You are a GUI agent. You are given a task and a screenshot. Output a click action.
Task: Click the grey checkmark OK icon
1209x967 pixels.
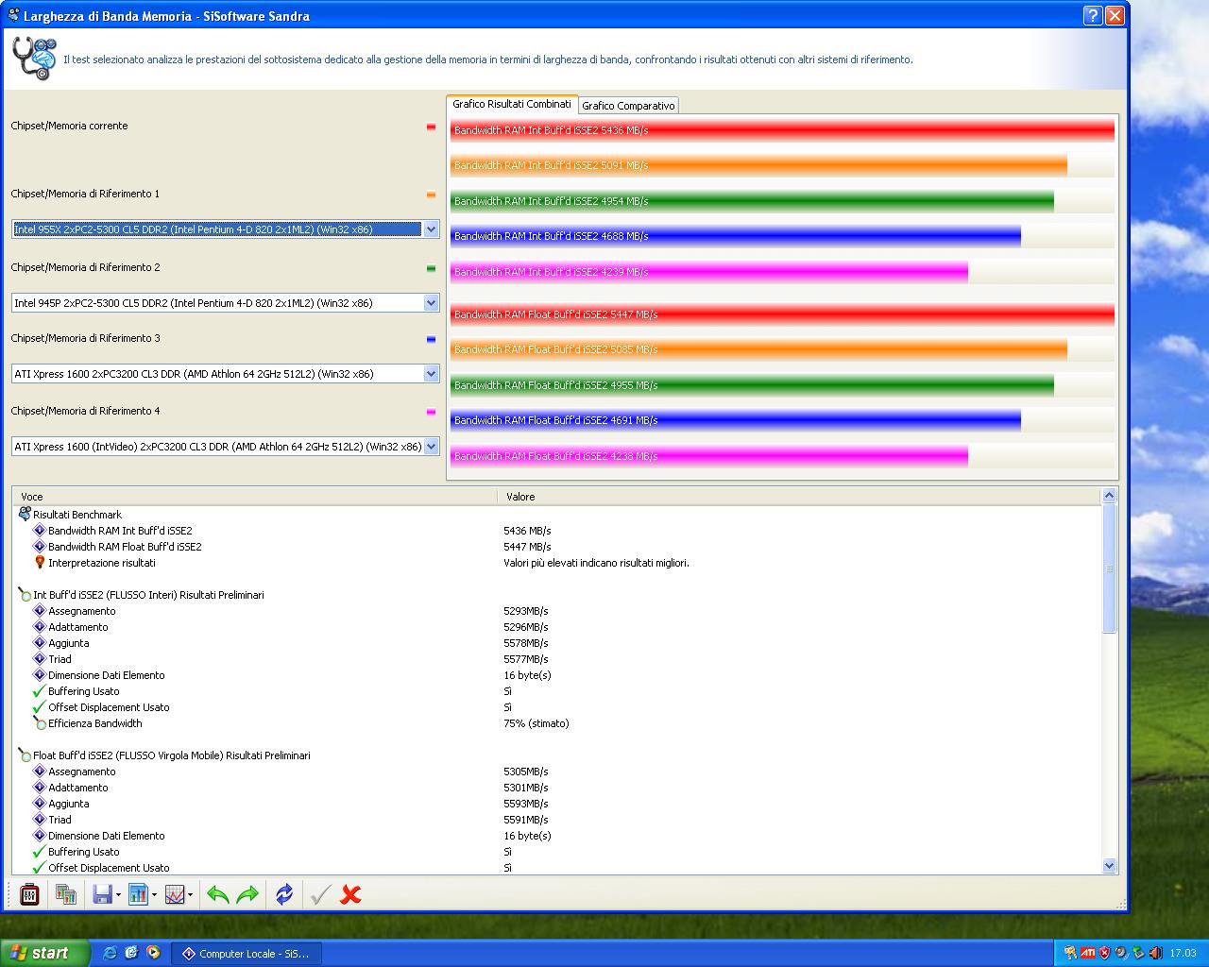tap(320, 893)
